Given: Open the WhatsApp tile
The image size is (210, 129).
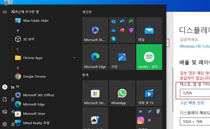Looking at the screenshot, I should 122,93.
